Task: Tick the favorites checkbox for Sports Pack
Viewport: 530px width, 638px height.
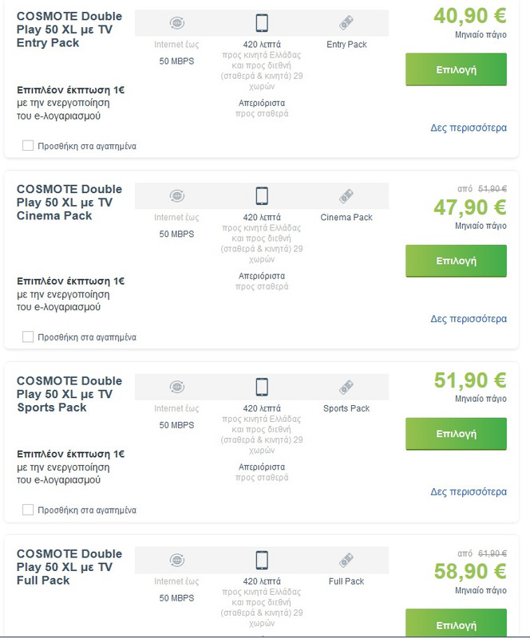Action: (28, 510)
